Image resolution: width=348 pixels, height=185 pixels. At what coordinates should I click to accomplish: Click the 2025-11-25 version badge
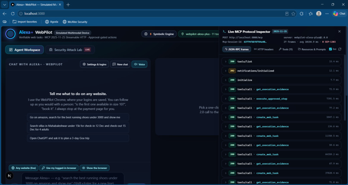coord(280,31)
